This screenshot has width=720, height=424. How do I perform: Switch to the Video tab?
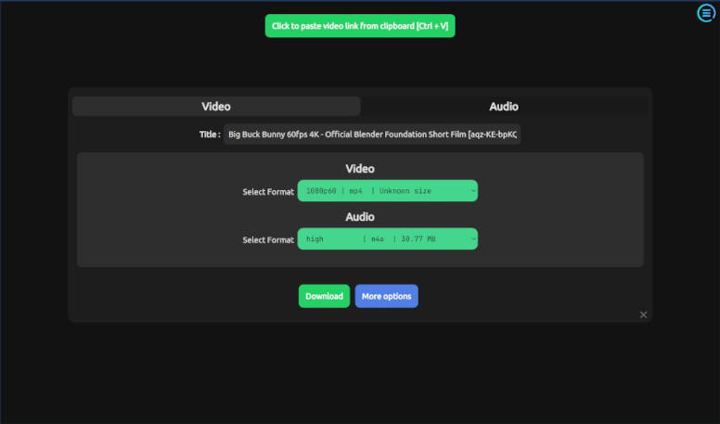click(216, 107)
